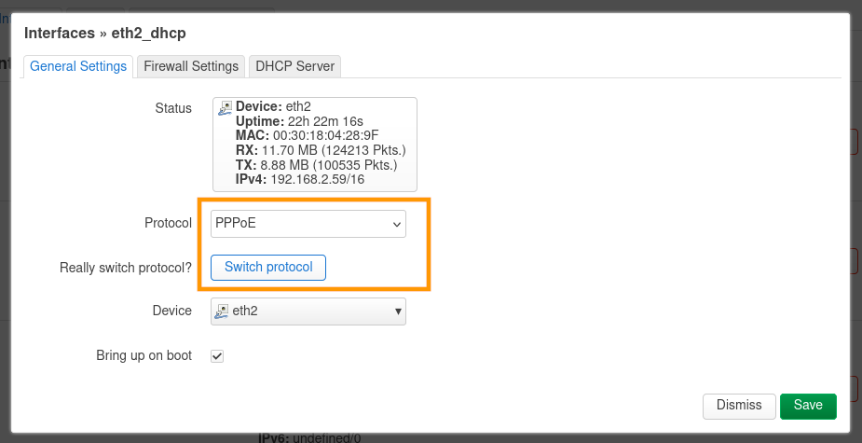This screenshot has width=862, height=443.
Task: Click the Bring up on boot label
Action: (x=144, y=355)
